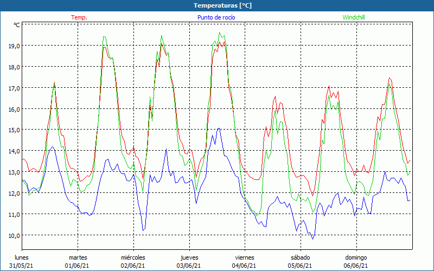Click the 06/06/21 date label
The height and width of the screenshot is (271, 434).
click(356, 266)
